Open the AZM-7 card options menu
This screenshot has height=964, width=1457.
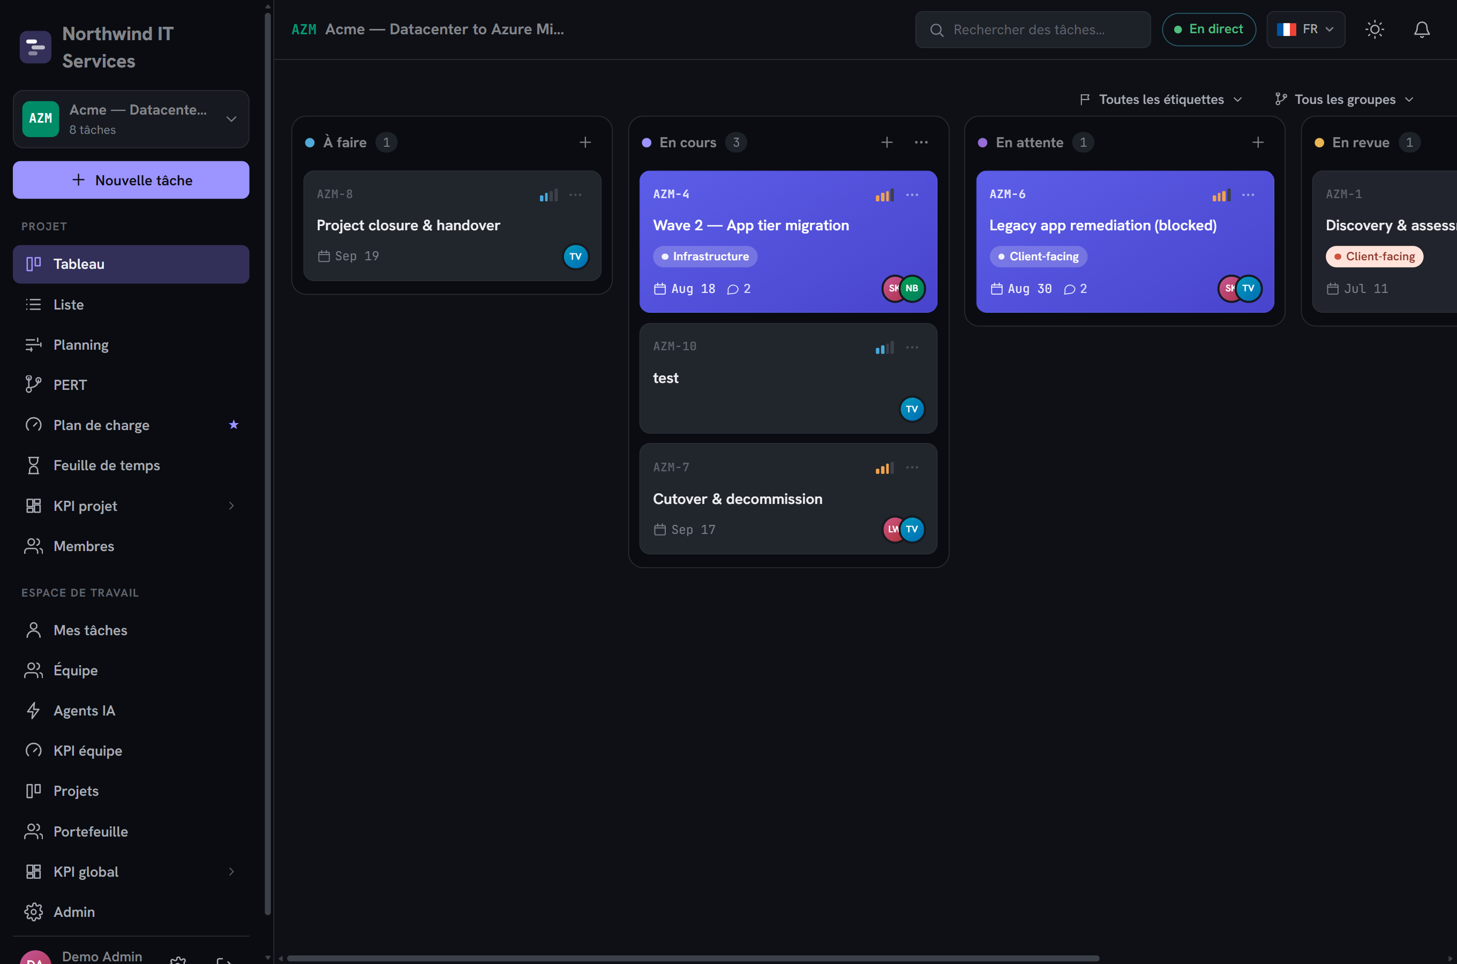click(x=912, y=468)
